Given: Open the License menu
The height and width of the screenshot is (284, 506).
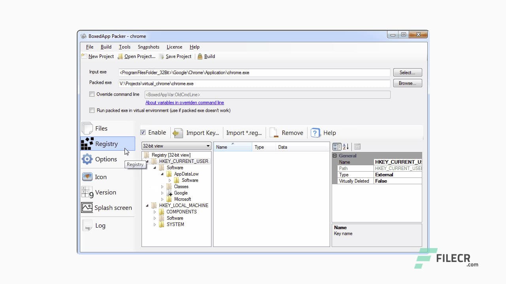Looking at the screenshot, I should pyautogui.click(x=174, y=47).
